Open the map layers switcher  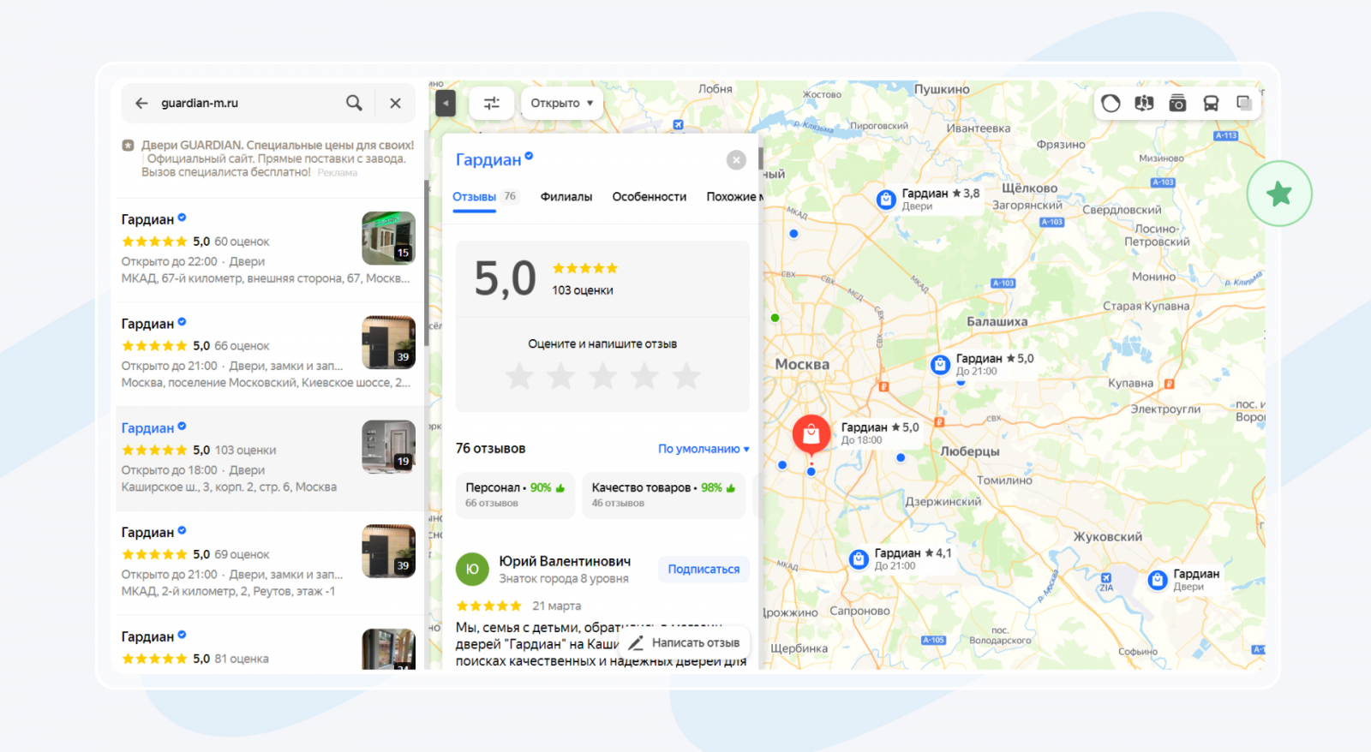(x=1244, y=104)
